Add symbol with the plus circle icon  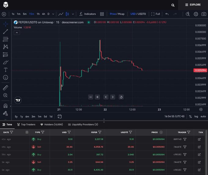click(x=4, y=14)
